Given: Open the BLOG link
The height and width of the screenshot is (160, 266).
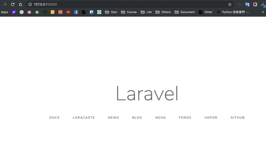Looking at the screenshot, I should (137, 117).
